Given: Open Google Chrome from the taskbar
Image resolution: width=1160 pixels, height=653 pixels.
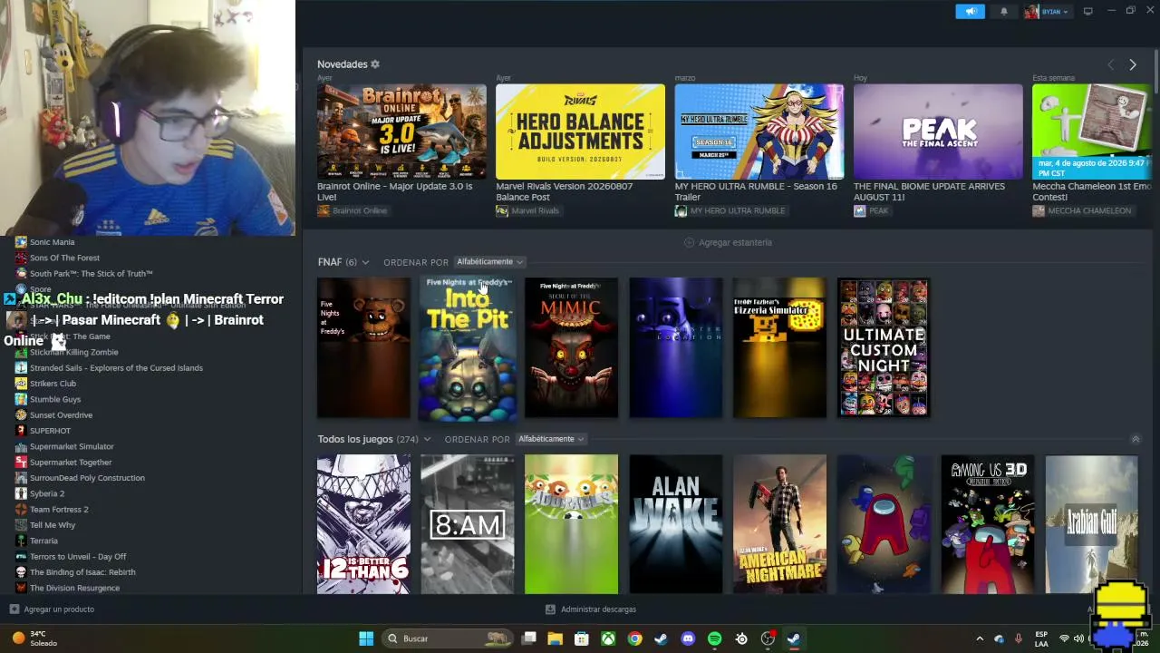Looking at the screenshot, I should point(635,638).
